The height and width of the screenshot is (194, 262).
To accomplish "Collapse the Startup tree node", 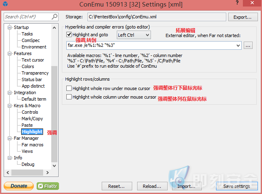I will [x=10, y=27].
